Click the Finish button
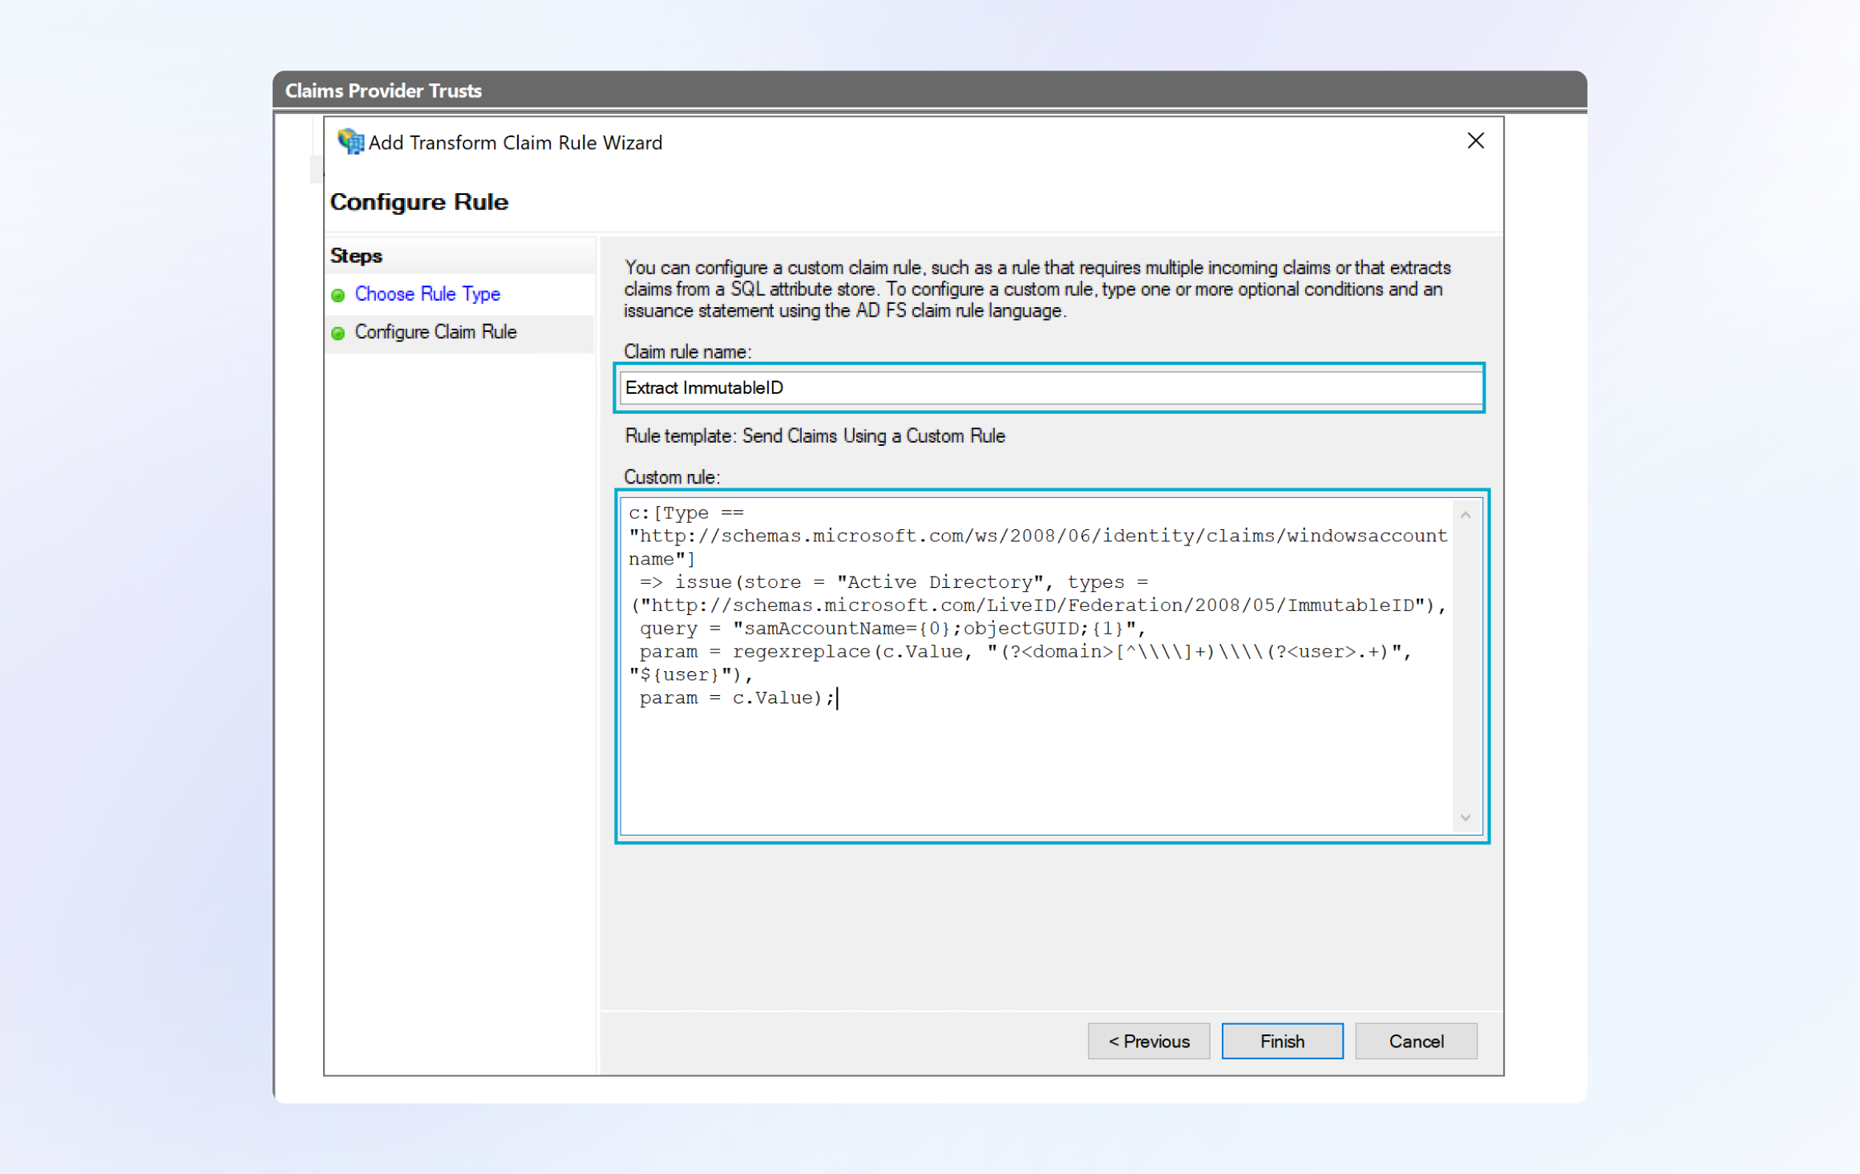 click(x=1282, y=1041)
